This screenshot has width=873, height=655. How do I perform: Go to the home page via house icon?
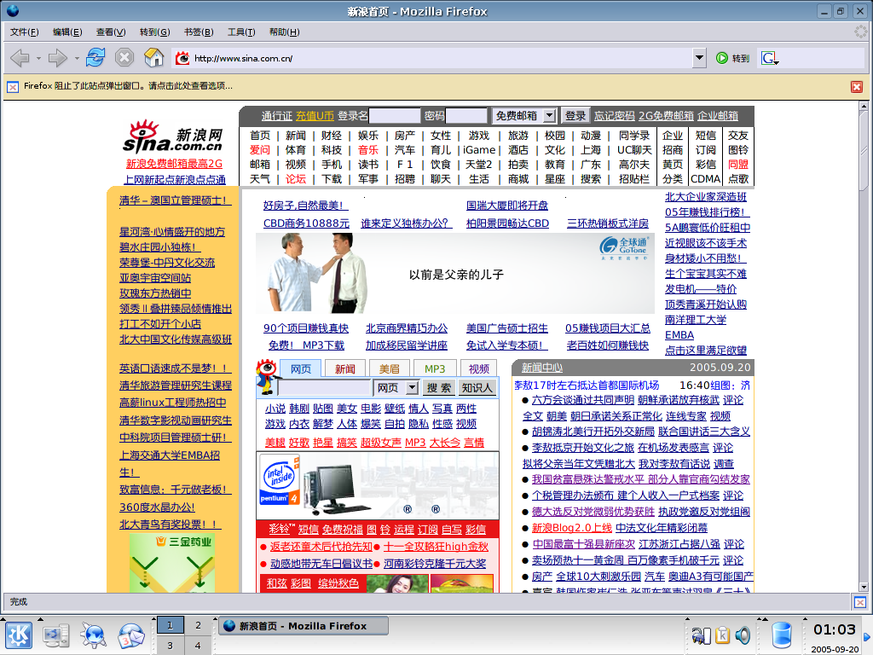coord(154,57)
